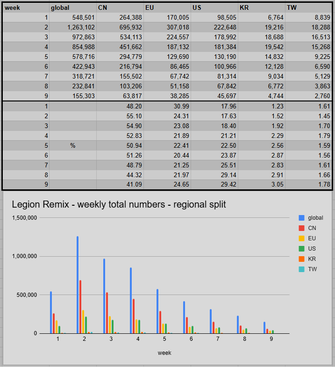Click the "week" column header cell

pos(26,7)
